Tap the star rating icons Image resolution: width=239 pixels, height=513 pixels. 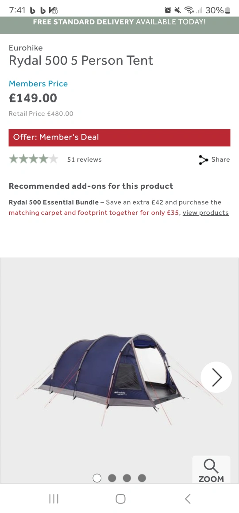click(x=33, y=159)
